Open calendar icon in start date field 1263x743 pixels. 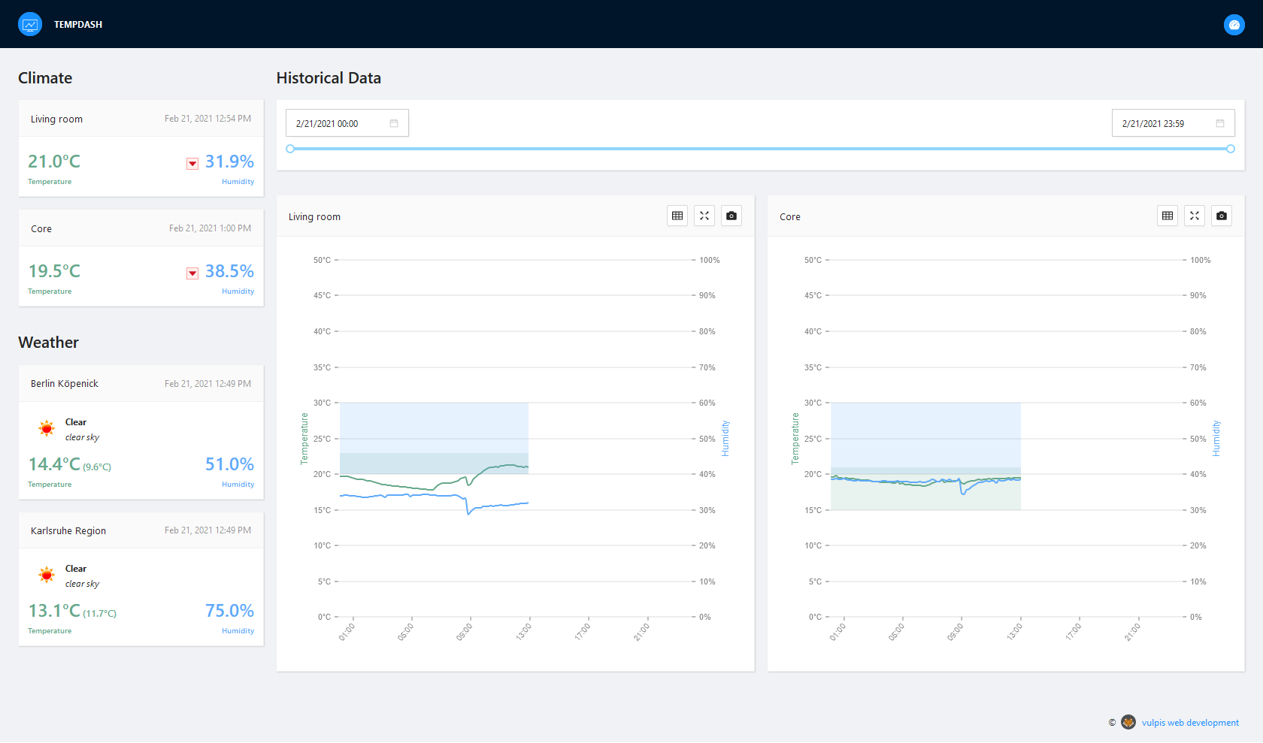pyautogui.click(x=394, y=123)
